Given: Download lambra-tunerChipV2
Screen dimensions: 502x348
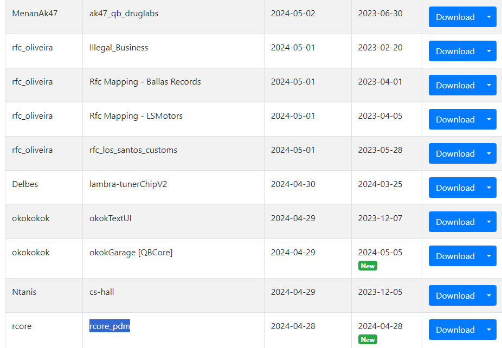Looking at the screenshot, I should [455, 188].
